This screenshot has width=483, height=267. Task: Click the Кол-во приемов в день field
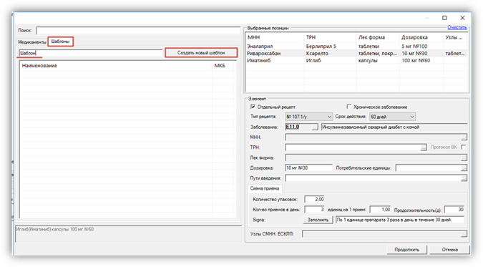[x=314, y=209]
